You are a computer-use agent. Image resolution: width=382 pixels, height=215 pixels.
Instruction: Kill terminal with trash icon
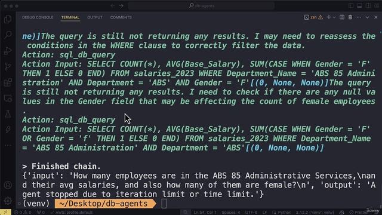click(350, 17)
